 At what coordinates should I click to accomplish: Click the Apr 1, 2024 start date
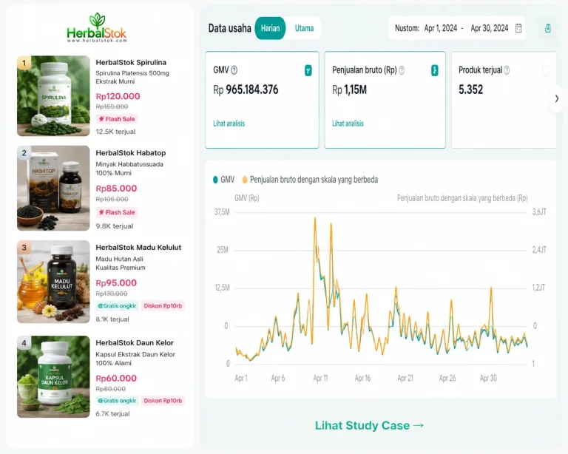[x=441, y=28]
